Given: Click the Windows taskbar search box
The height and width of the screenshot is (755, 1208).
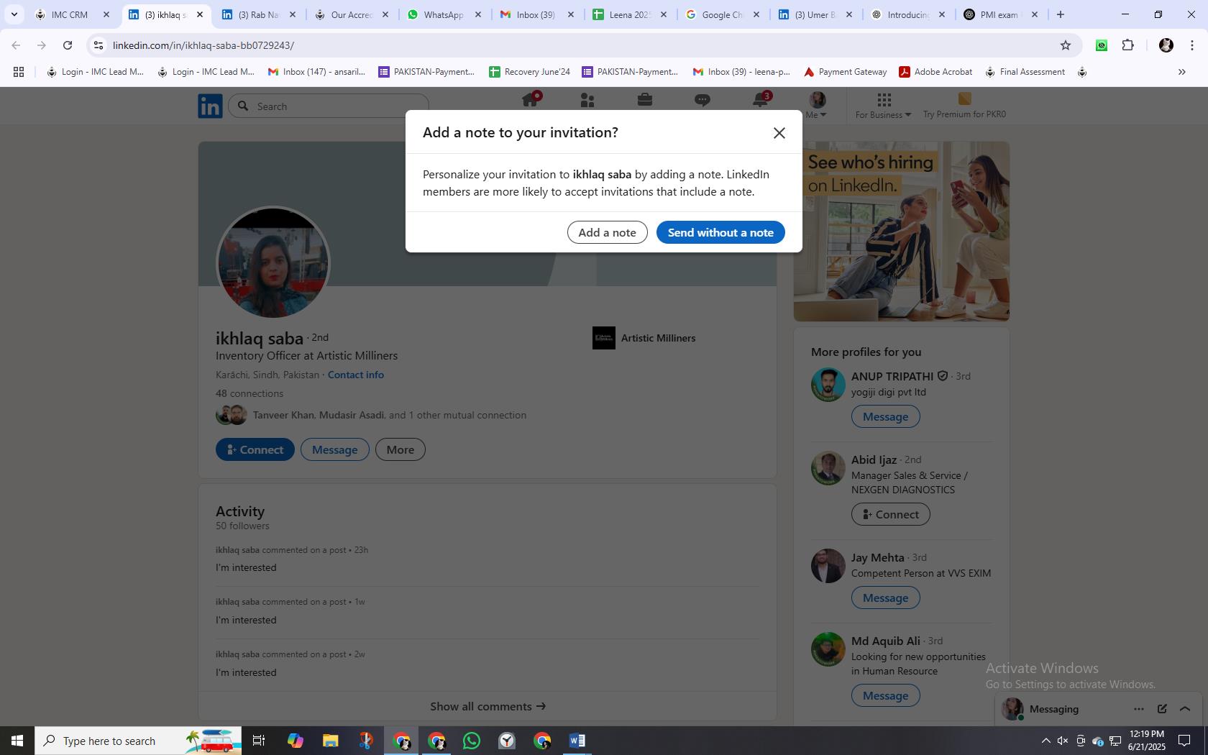Looking at the screenshot, I should coord(138,741).
